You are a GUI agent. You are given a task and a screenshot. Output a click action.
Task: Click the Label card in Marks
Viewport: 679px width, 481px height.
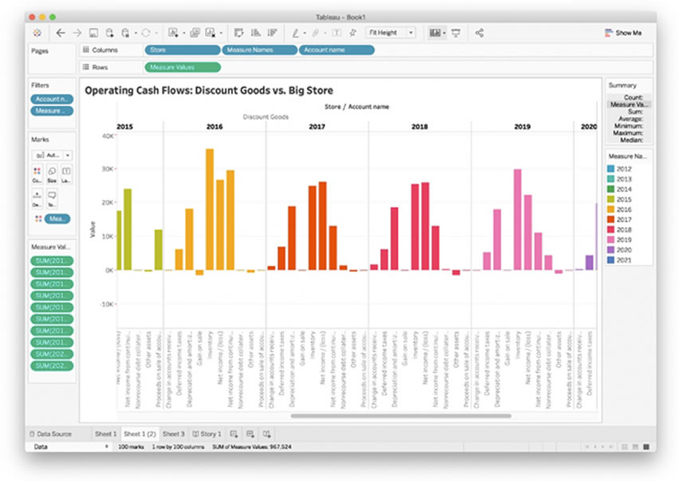coord(65,173)
